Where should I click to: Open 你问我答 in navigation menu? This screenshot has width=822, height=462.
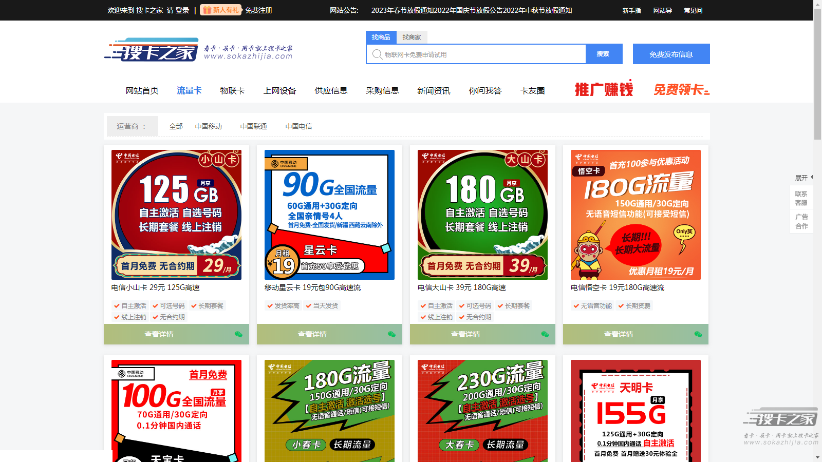[x=485, y=90]
